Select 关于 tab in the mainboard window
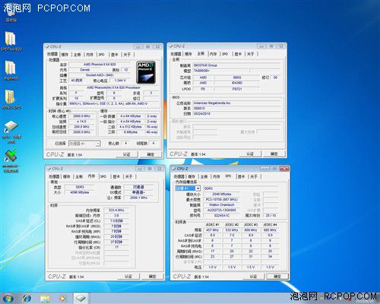This screenshot has height=304, width=380. (x=251, y=54)
